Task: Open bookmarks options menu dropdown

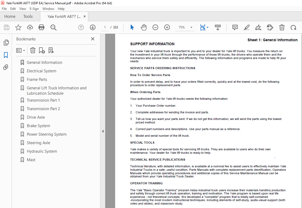Action: (x=21, y=51)
